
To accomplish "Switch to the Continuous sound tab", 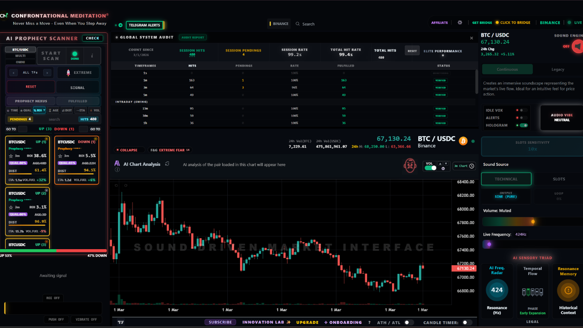I will [507, 69].
